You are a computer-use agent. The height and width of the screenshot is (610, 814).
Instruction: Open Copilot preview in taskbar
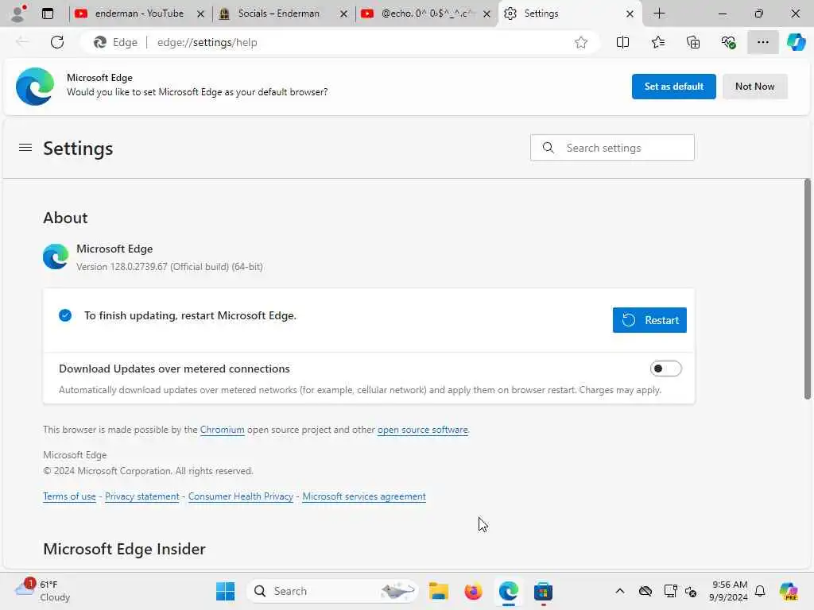tap(789, 591)
